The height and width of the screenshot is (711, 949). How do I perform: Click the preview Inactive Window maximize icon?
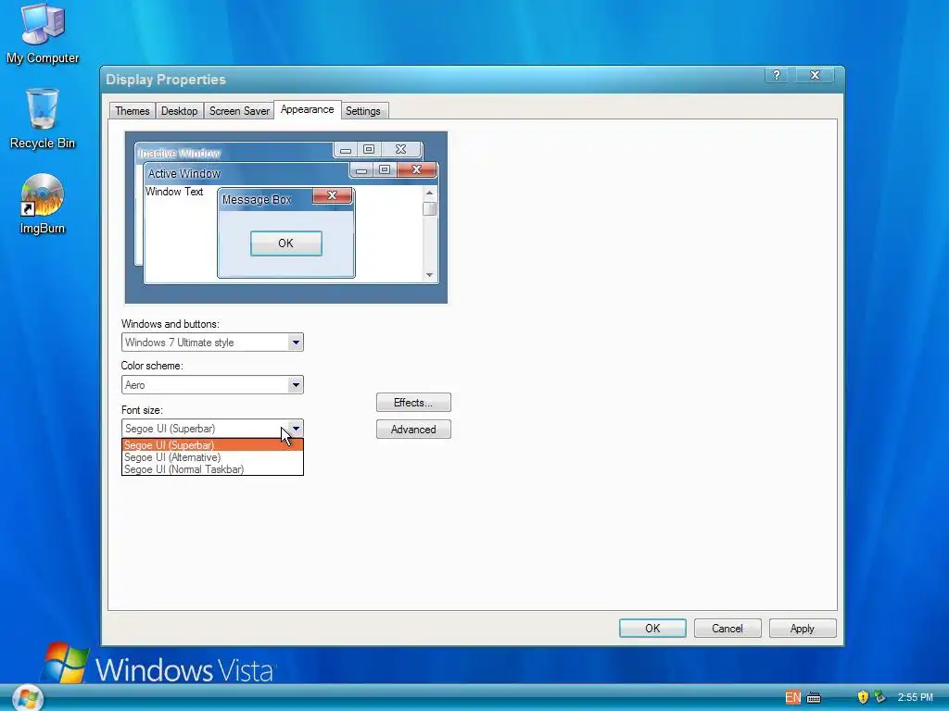[x=369, y=149]
